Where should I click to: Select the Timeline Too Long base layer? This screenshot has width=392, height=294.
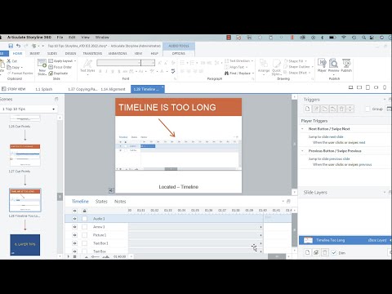(x=345, y=240)
